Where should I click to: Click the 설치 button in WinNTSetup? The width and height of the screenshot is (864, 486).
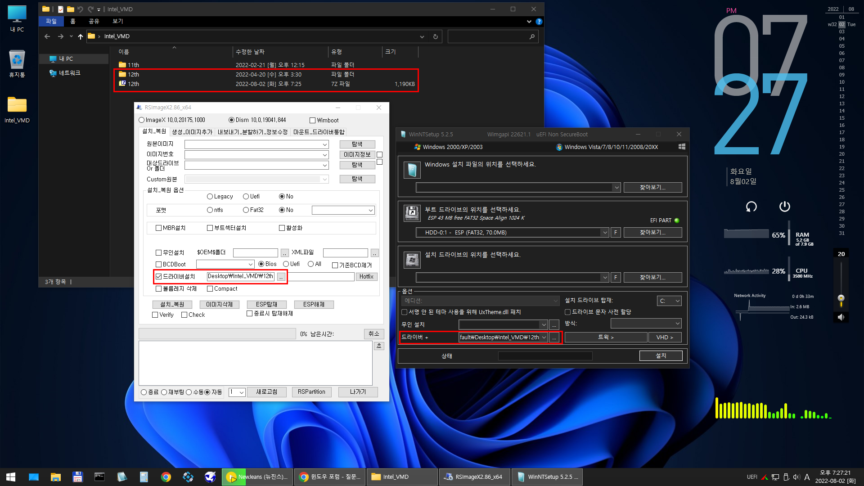(661, 356)
